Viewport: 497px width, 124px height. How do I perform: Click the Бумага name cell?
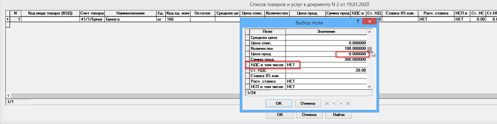[x=131, y=19]
